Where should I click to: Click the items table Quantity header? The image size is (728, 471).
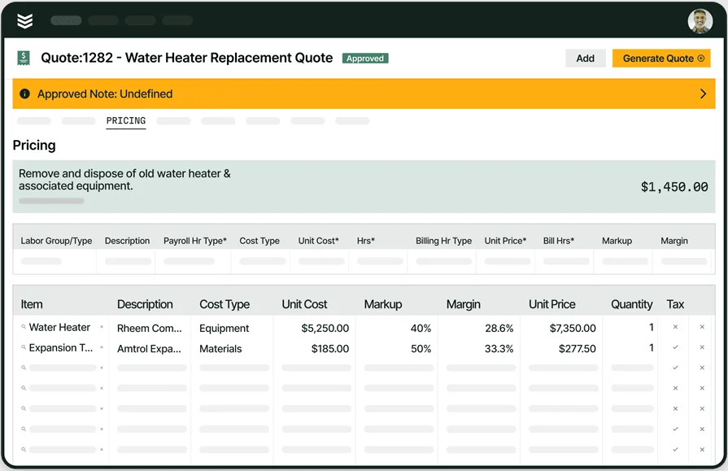click(631, 304)
